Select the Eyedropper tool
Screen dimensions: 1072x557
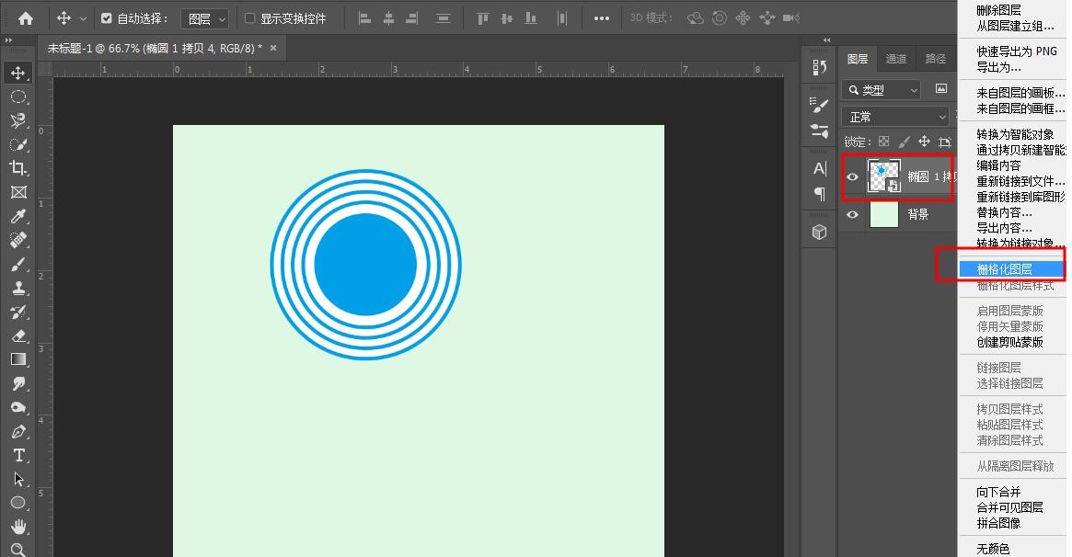(x=18, y=216)
